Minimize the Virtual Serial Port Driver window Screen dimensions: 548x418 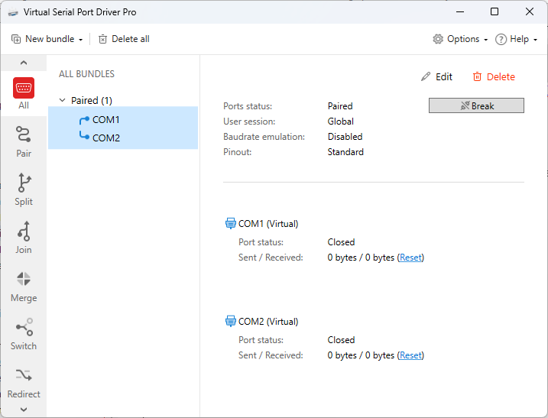[460, 12]
